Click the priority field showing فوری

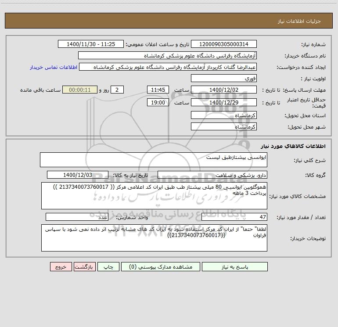(x=224, y=78)
